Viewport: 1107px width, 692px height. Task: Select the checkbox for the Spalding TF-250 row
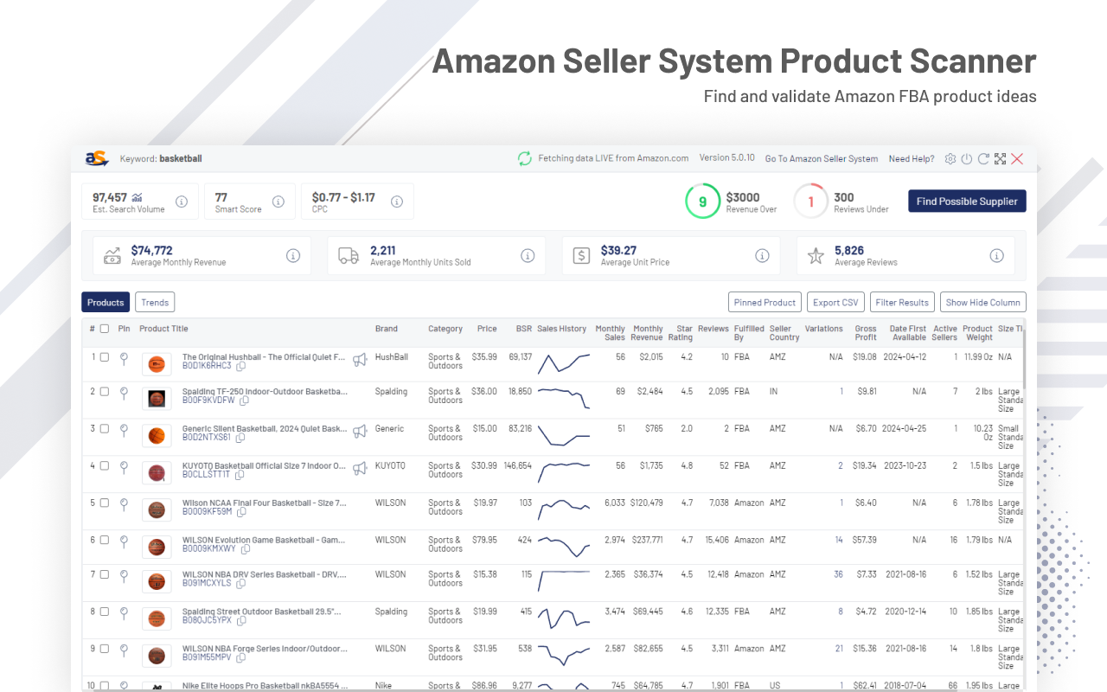104,394
